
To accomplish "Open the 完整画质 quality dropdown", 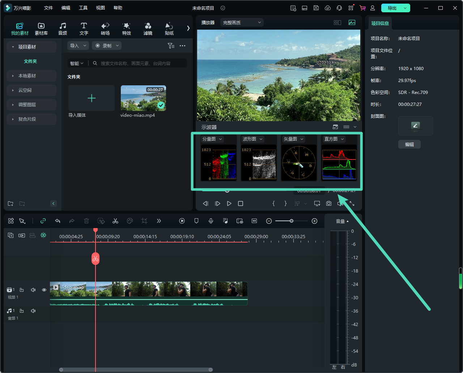I will 242,22.
